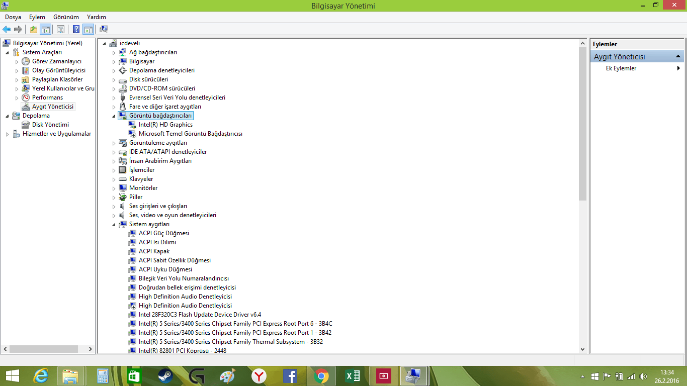Screen dimensions: 687x386
Task: Expand Disk sürücüleri
Action: (114, 80)
